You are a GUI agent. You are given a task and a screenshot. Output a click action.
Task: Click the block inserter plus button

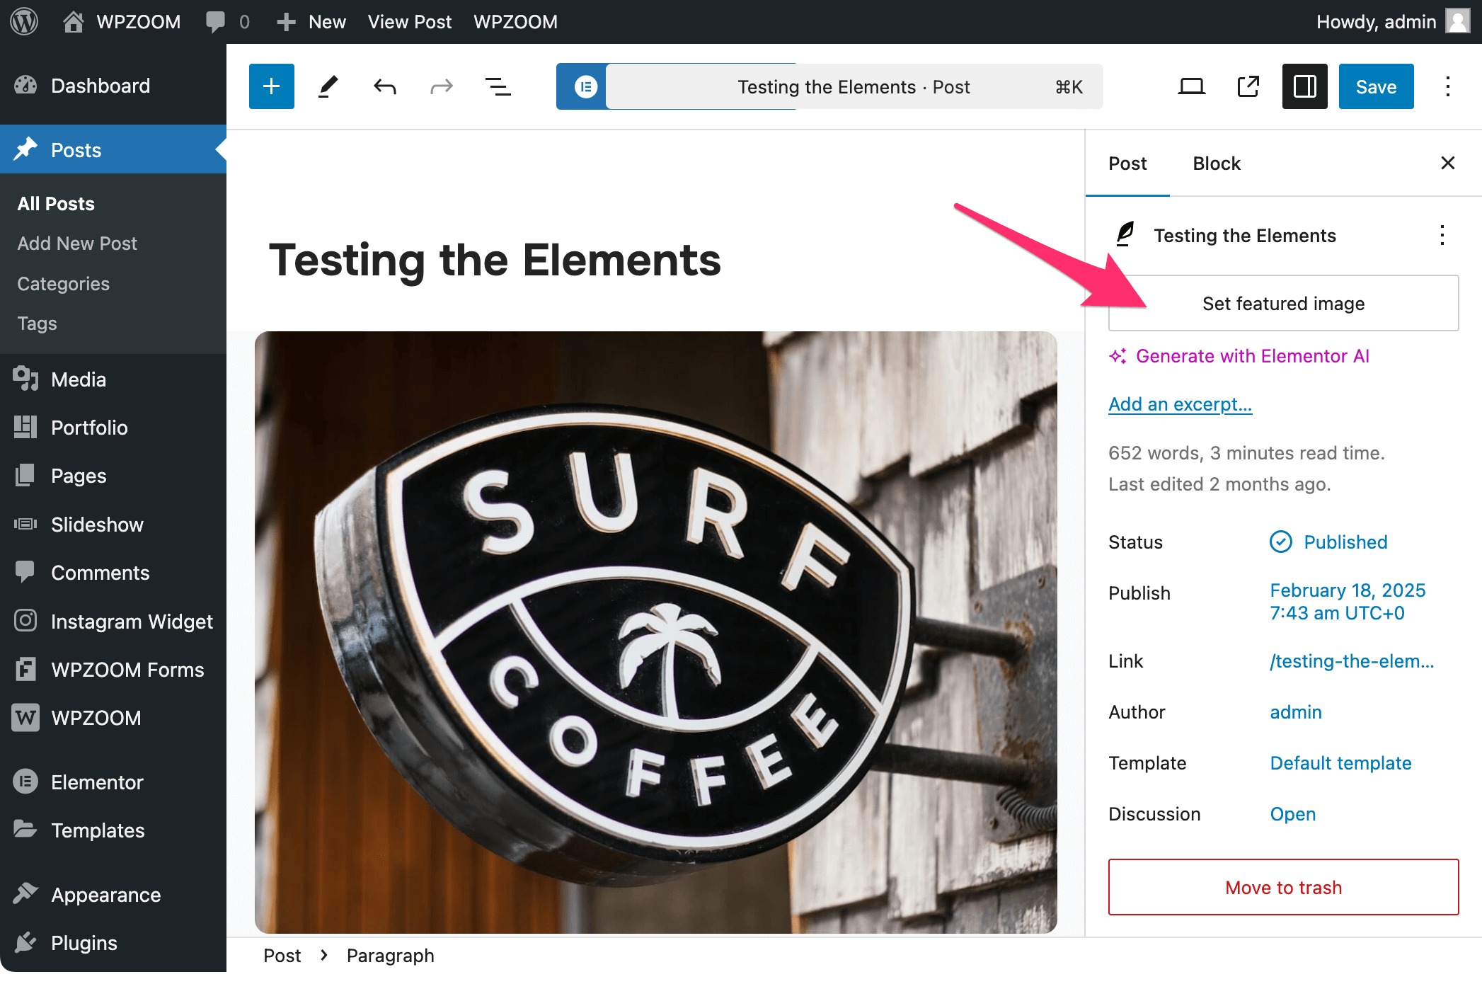pos(271,86)
